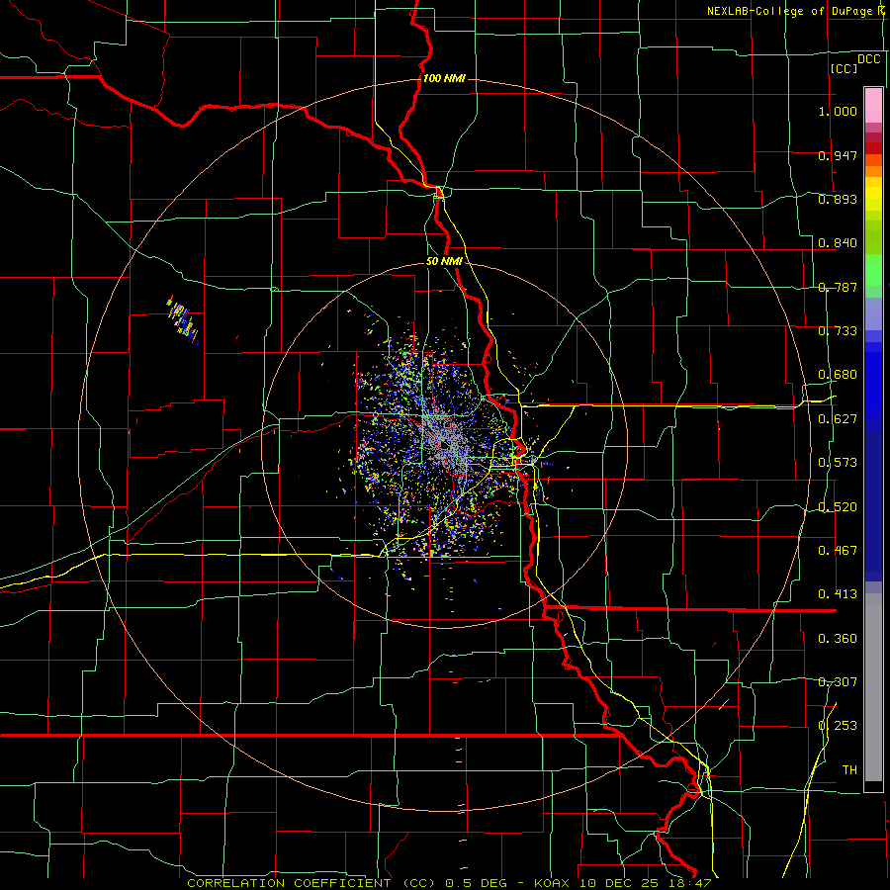Select the 0.253 scale value
The image size is (890, 890).
coord(838,726)
